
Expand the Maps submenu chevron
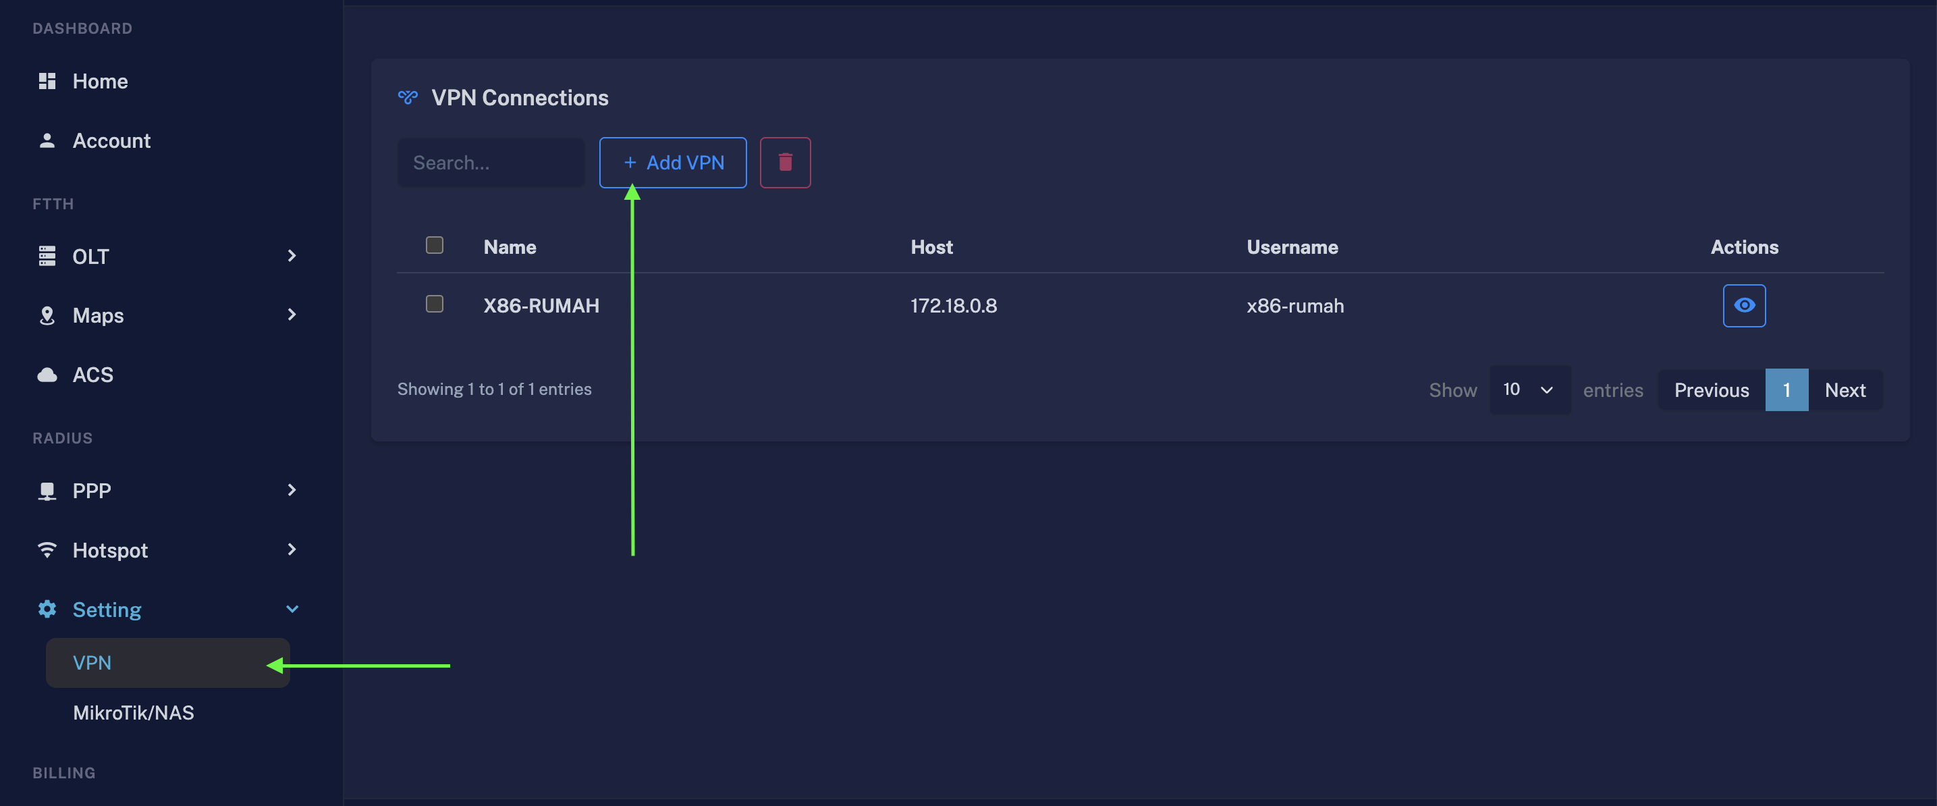point(292,315)
